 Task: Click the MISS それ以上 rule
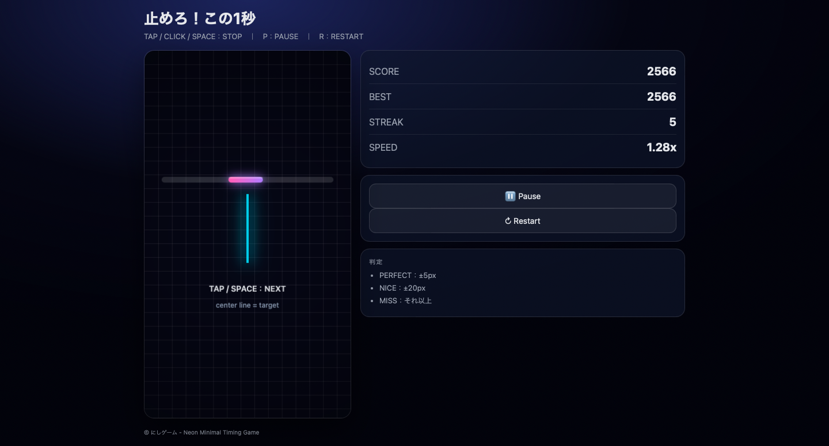(405, 300)
